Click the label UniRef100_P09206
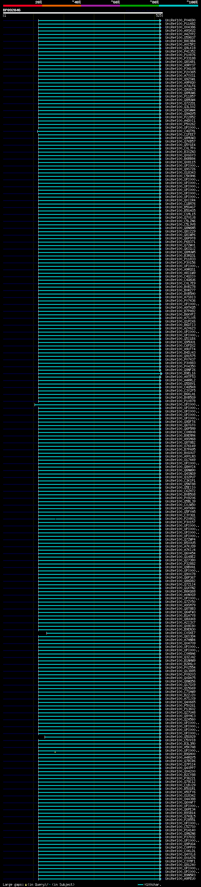Screen dimensions: 201x887 pos(180,498)
